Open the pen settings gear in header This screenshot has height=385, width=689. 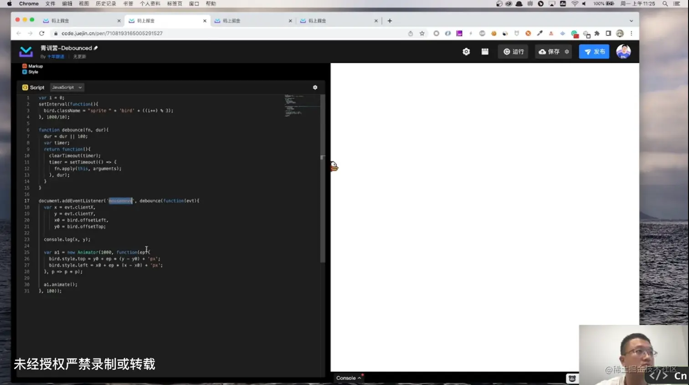tap(466, 52)
